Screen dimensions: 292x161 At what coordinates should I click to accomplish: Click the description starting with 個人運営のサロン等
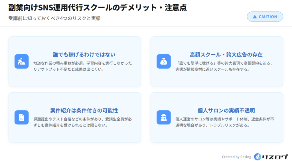point(225,122)
